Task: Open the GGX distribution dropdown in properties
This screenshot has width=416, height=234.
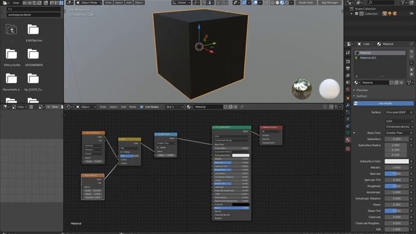Action: [399, 122]
